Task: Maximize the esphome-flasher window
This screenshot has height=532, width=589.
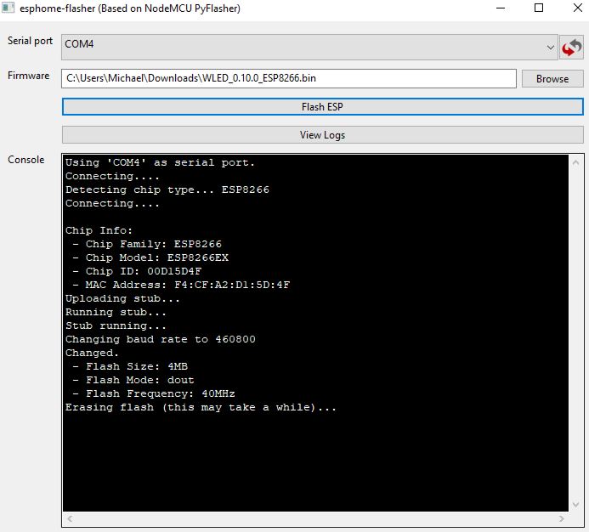Action: (x=539, y=8)
